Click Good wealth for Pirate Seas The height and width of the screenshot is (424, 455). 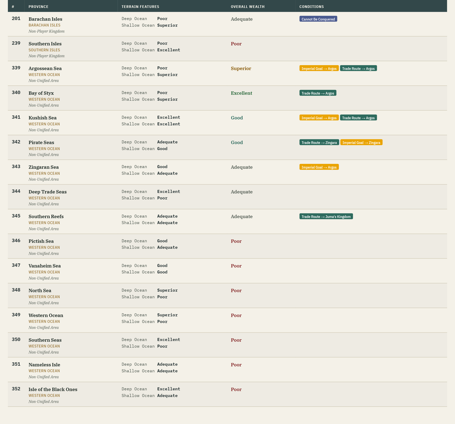tap(237, 143)
